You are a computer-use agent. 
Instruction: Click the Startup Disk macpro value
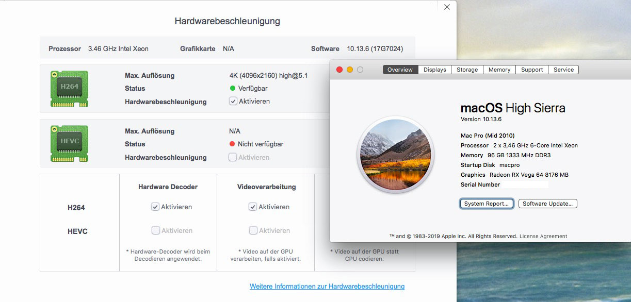pos(509,165)
